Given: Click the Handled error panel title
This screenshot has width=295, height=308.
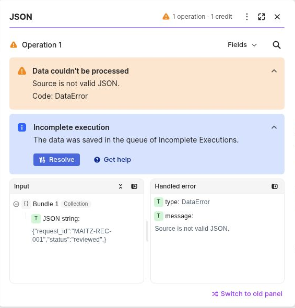Looking at the screenshot, I should pyautogui.click(x=175, y=186).
